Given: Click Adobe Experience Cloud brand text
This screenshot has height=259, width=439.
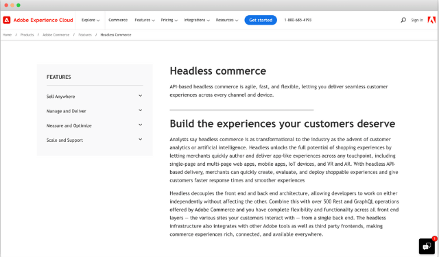Looking at the screenshot, I should coord(43,20).
